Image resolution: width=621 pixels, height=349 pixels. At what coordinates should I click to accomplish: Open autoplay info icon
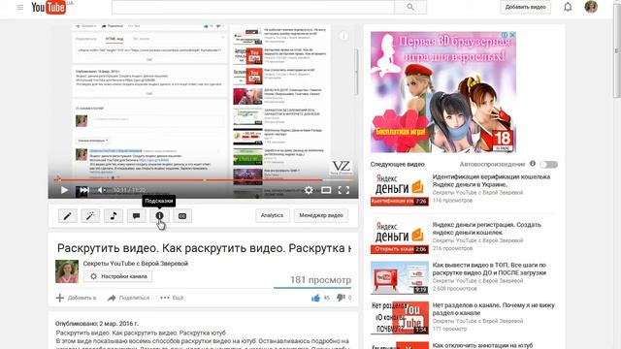pos(533,164)
